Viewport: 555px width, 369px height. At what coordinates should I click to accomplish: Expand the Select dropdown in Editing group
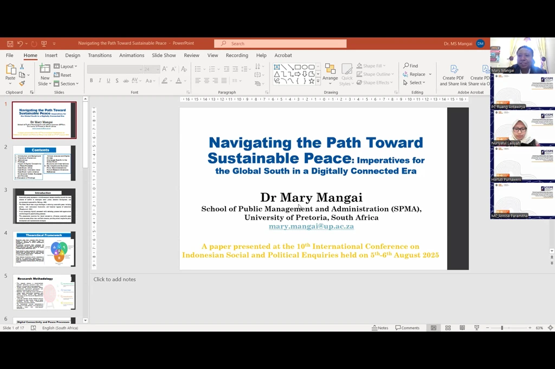pos(415,83)
